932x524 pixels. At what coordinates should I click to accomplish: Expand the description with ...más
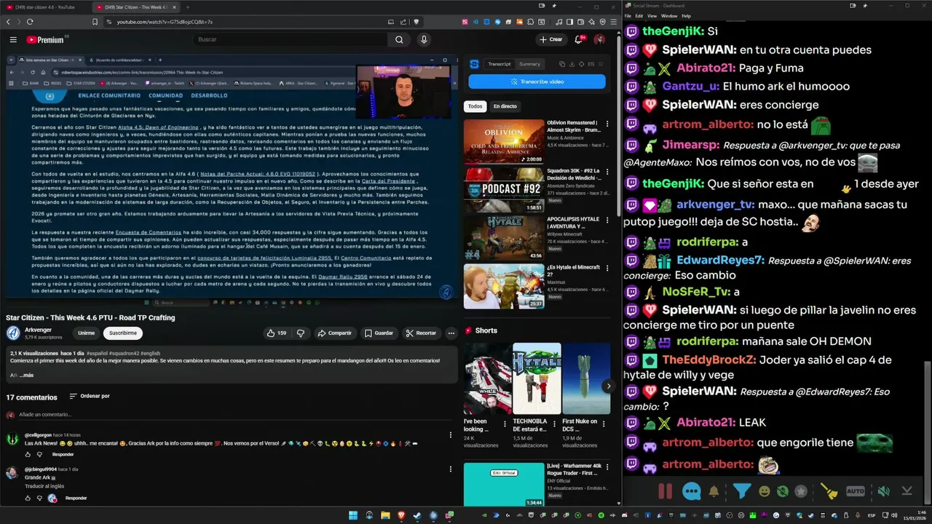pyautogui.click(x=25, y=376)
